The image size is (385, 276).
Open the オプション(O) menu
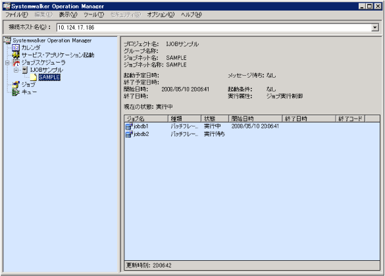coord(161,14)
